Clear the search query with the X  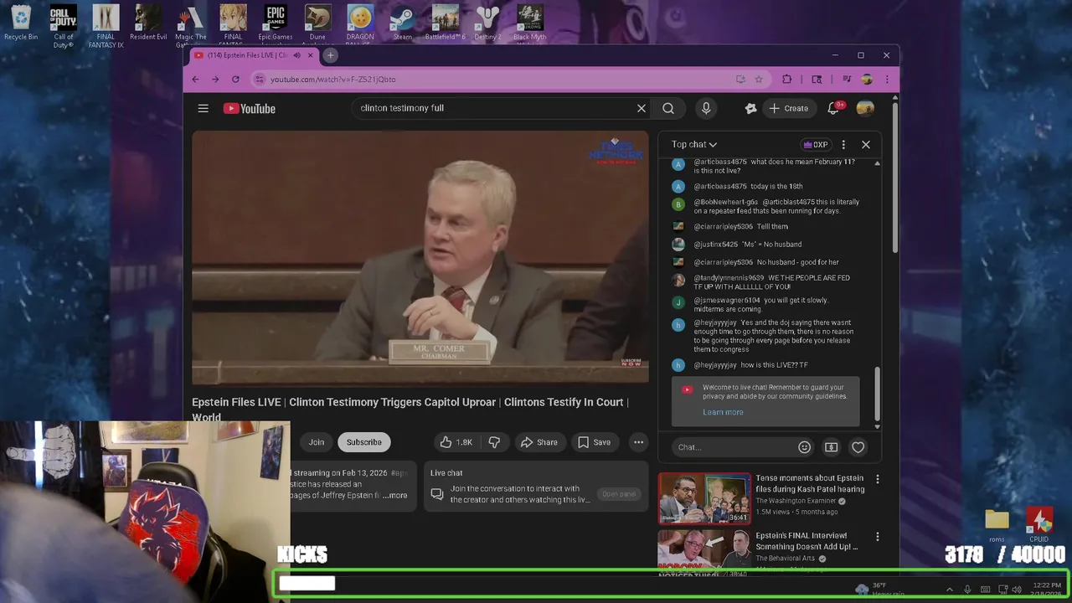[x=642, y=108]
